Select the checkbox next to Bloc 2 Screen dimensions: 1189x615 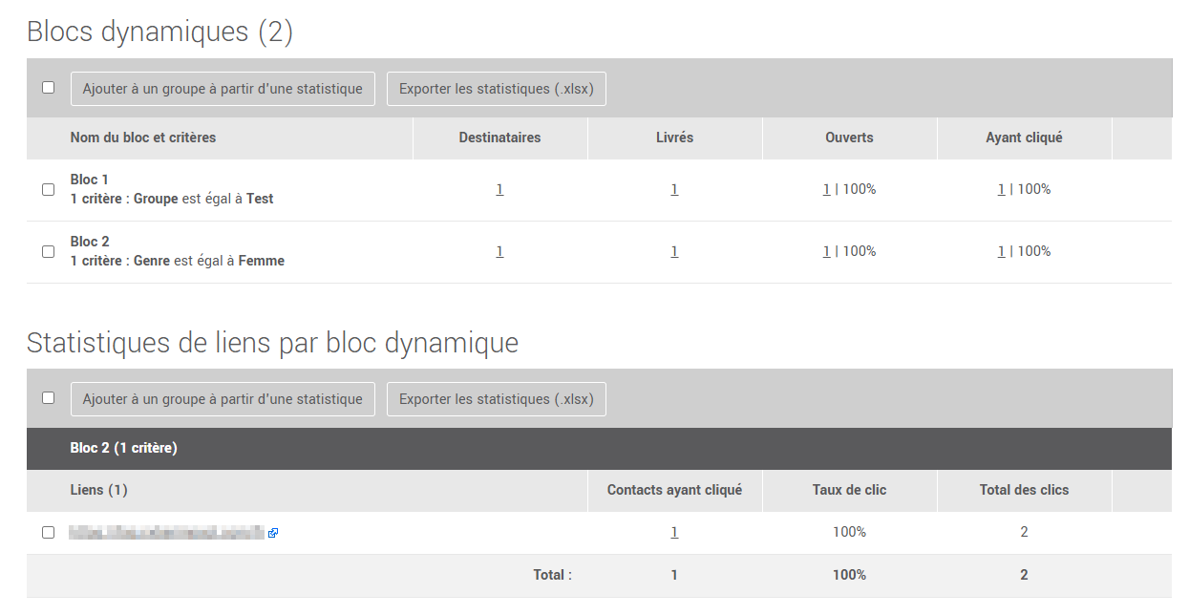pyautogui.click(x=48, y=251)
